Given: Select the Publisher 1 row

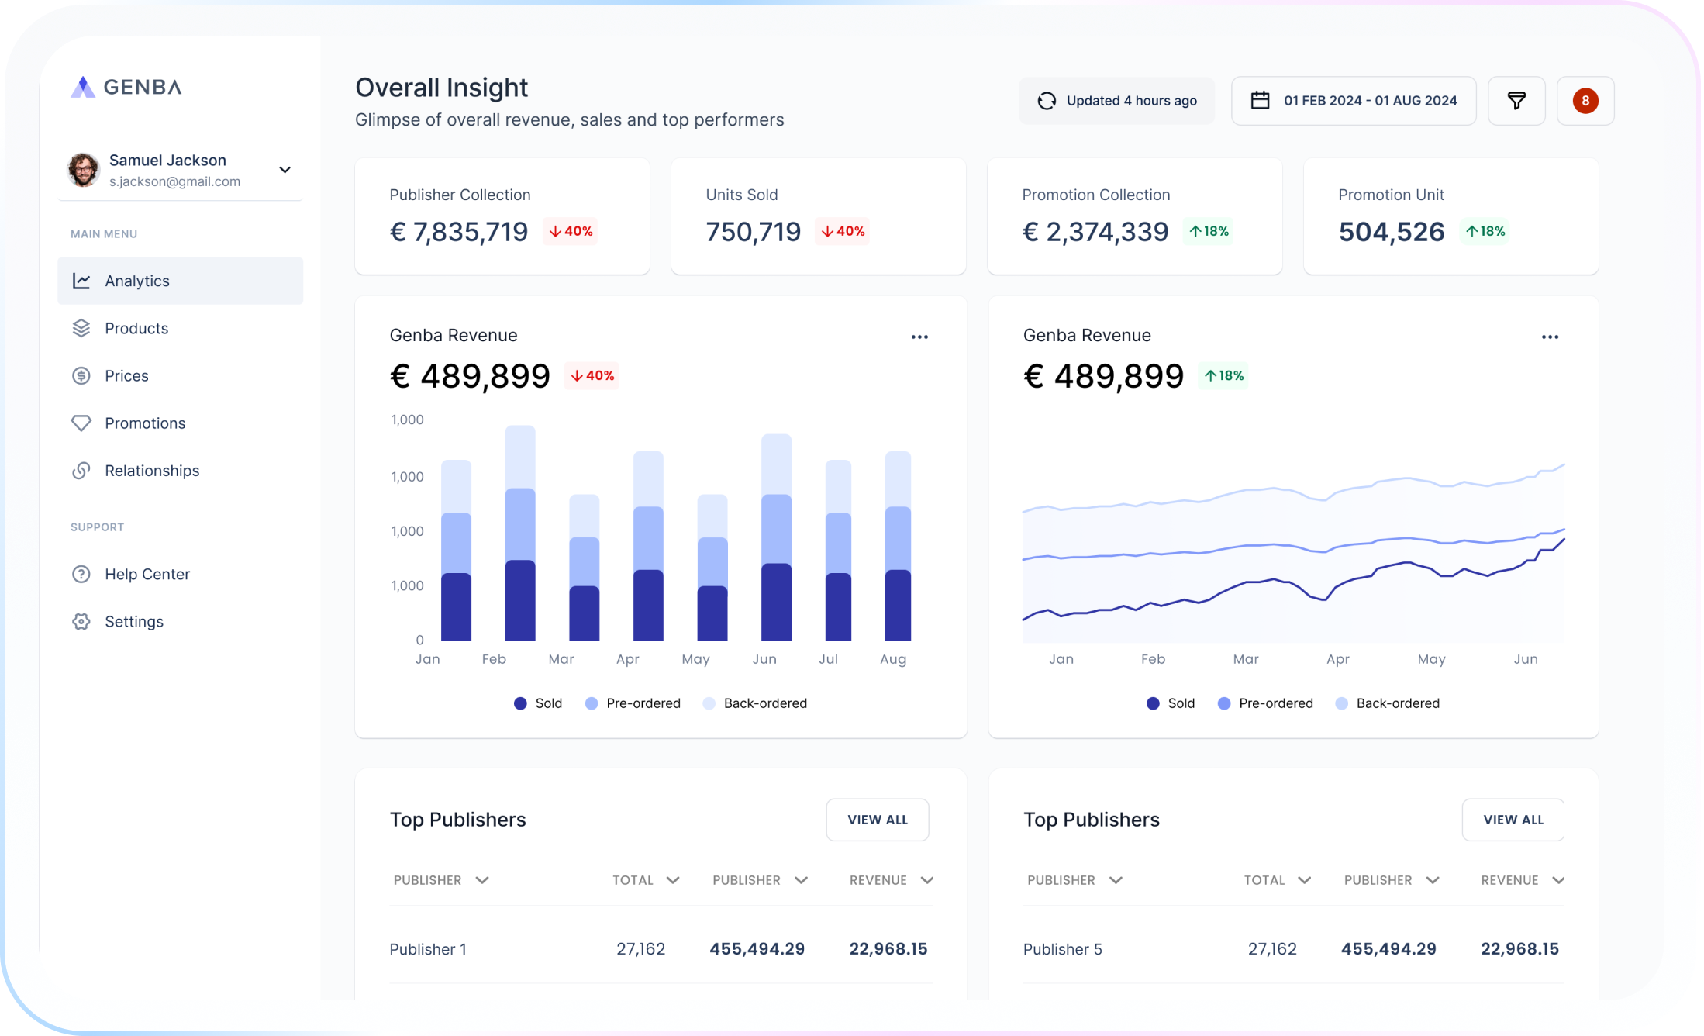Looking at the screenshot, I should [x=661, y=949].
